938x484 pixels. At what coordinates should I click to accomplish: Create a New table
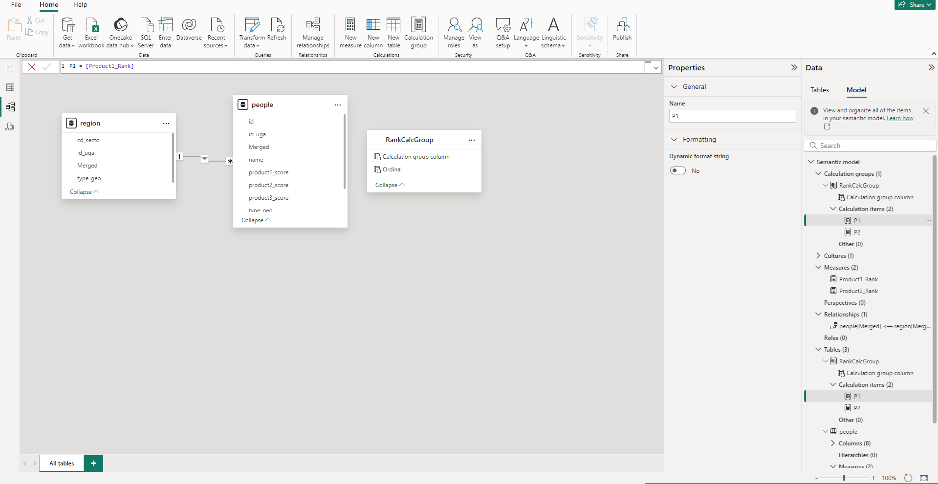coord(393,32)
